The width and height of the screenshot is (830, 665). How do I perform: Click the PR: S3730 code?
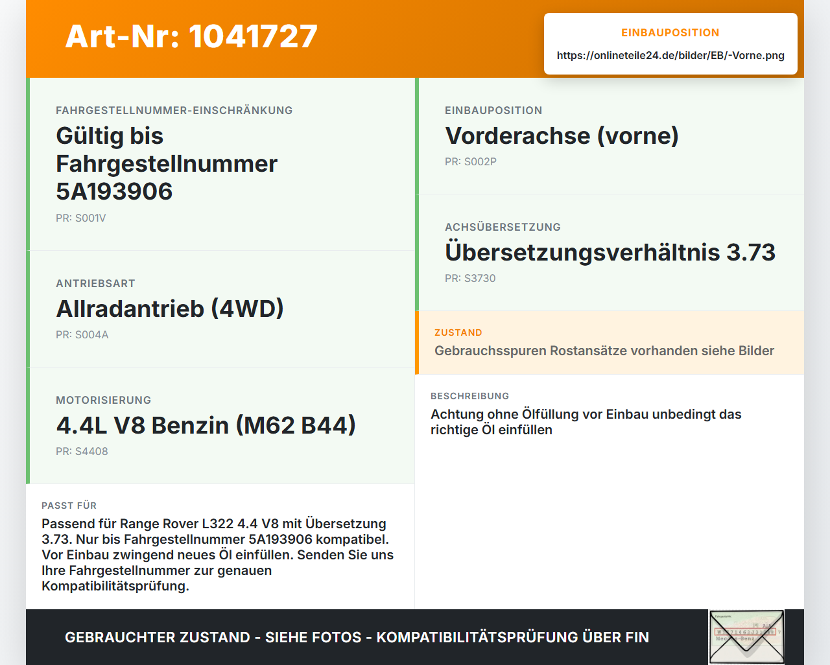[x=470, y=279]
